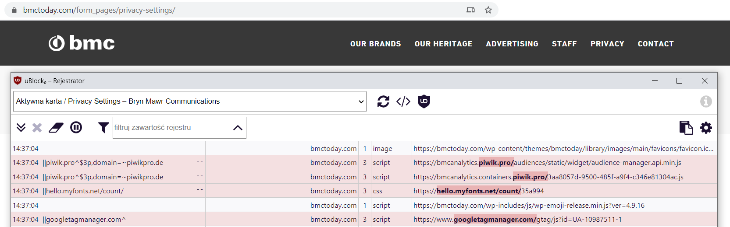Open OUR BRANDS menu
The image size is (730, 227).
pyautogui.click(x=376, y=44)
